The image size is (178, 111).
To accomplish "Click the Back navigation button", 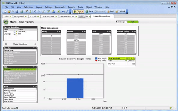I will 89,11.
